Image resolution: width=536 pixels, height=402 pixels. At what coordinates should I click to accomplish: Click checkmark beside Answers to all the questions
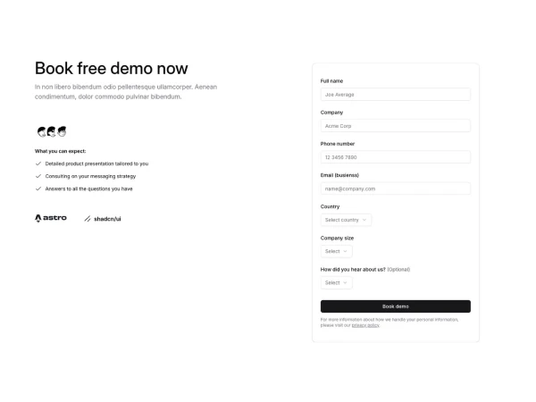(38, 188)
